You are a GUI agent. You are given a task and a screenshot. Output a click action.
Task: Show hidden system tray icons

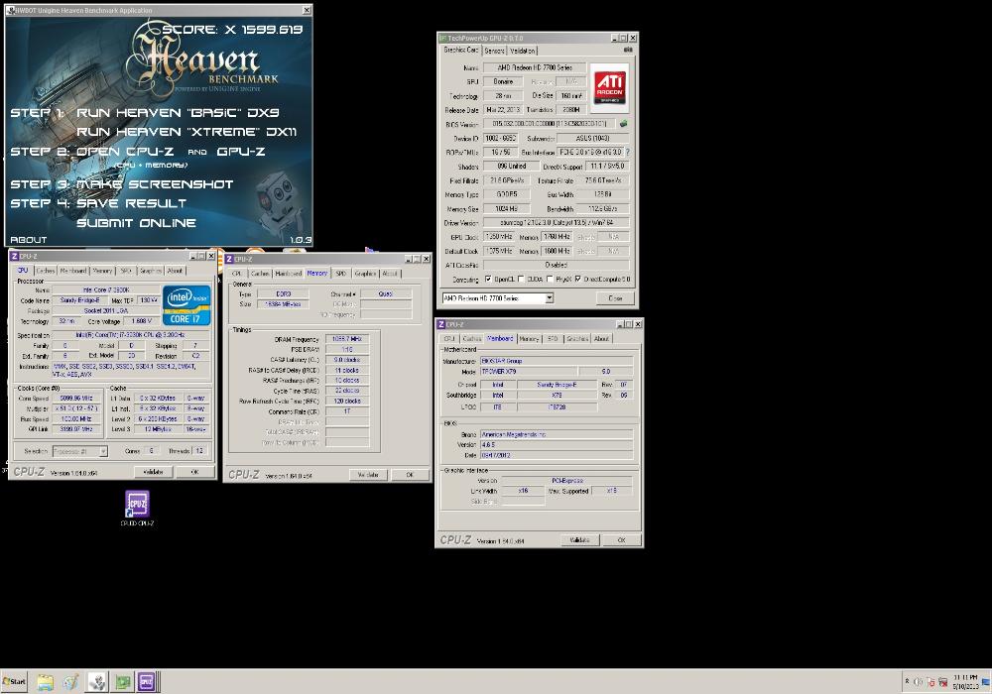(907, 681)
